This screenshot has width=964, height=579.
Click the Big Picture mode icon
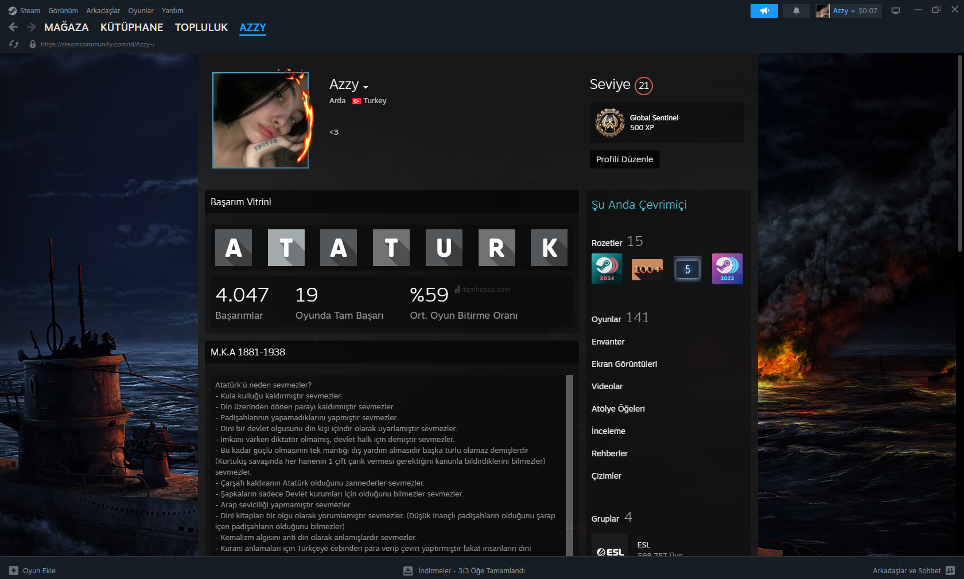click(895, 11)
